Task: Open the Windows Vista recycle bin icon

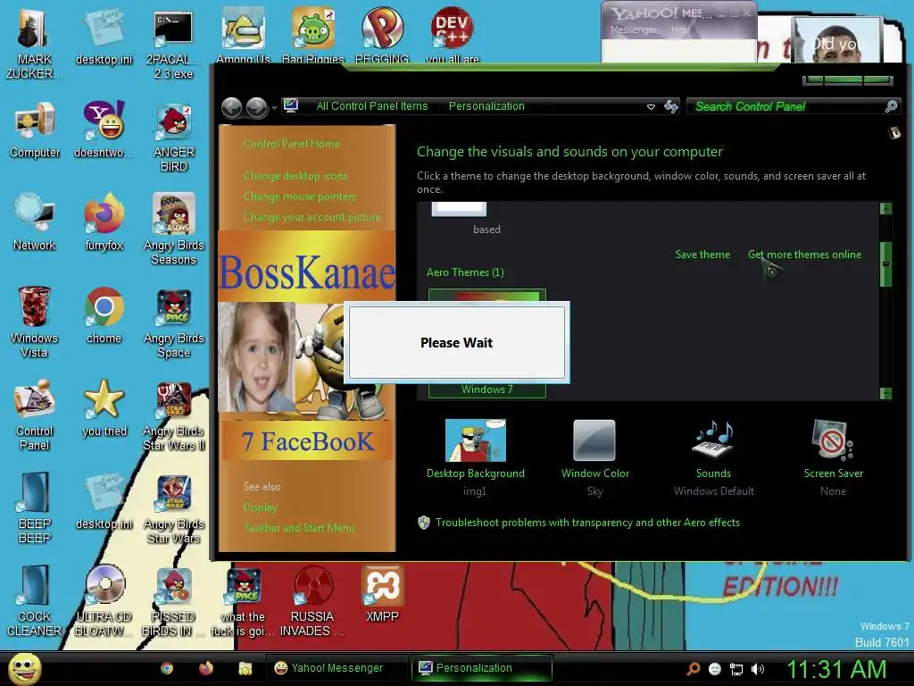Action: [34, 322]
